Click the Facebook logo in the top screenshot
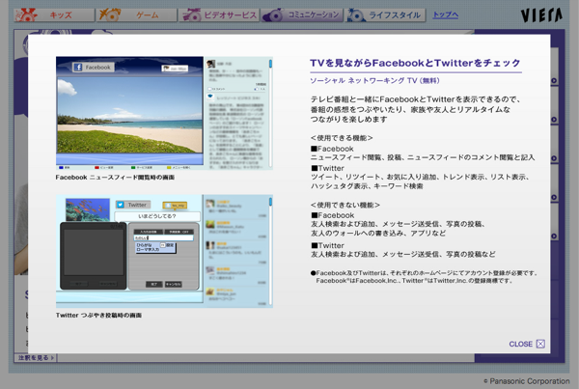This screenshot has height=389, width=579. coord(78,68)
